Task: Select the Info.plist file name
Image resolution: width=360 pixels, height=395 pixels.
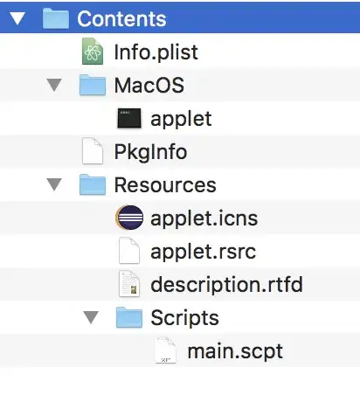Action: pyautogui.click(x=156, y=52)
